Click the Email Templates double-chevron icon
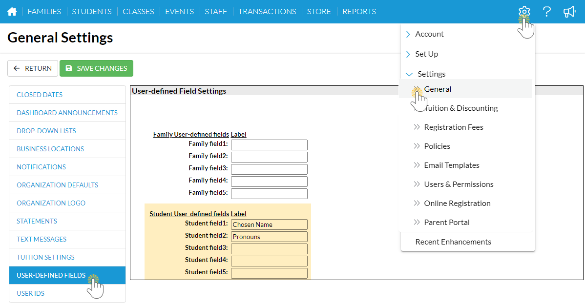The width and height of the screenshot is (585, 305). pyautogui.click(x=417, y=165)
